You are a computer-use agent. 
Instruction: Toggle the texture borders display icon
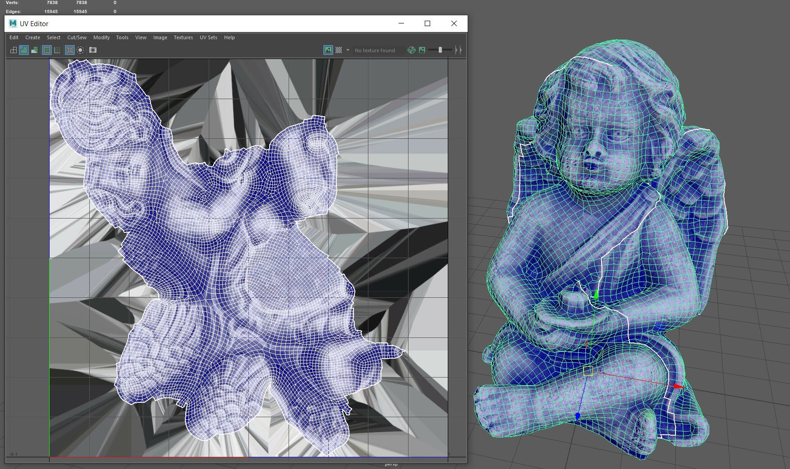click(x=46, y=50)
